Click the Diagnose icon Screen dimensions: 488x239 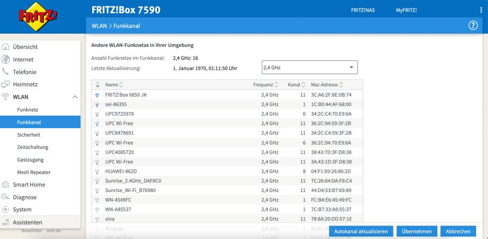(x=5, y=197)
